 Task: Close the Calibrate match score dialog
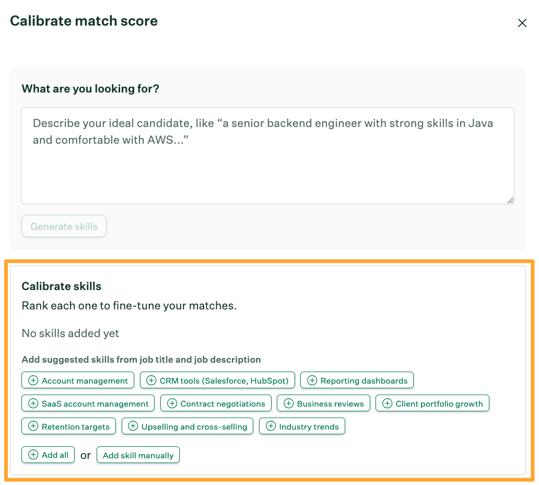[x=522, y=23]
